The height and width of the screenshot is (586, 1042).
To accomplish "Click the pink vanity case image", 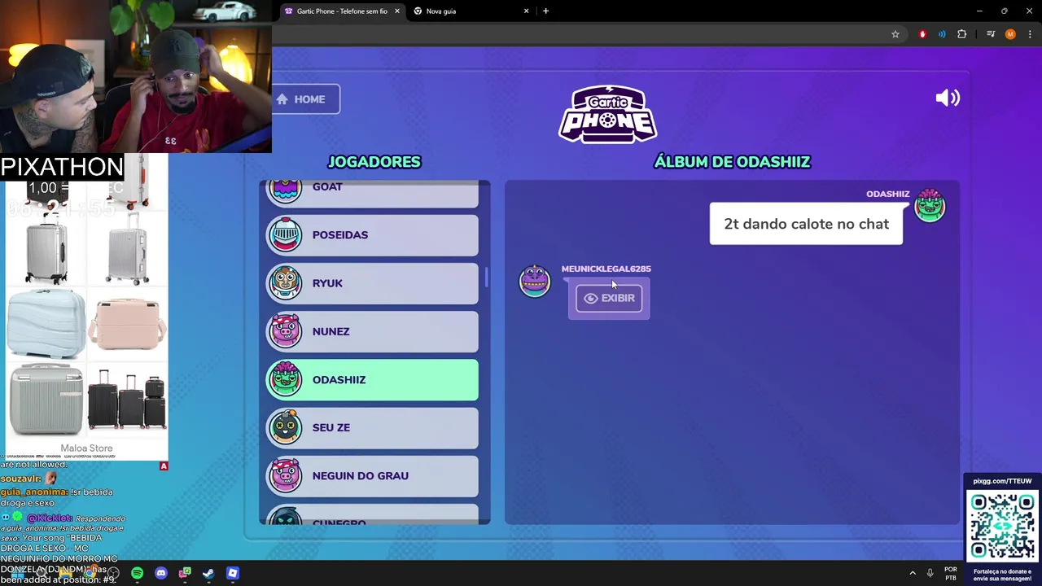I will (x=128, y=323).
